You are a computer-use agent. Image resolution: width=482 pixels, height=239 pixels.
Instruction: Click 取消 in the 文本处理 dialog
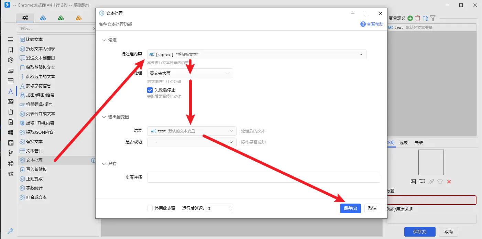click(372, 208)
